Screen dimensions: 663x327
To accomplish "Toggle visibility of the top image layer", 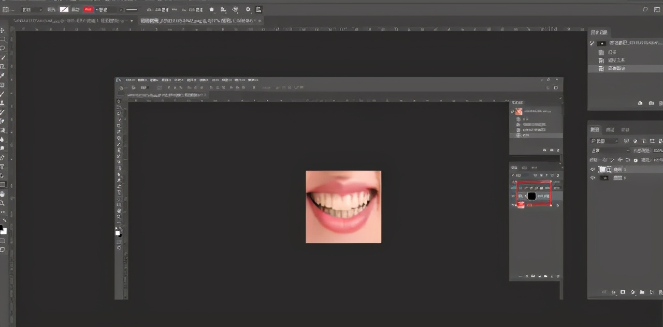I will [592, 169].
